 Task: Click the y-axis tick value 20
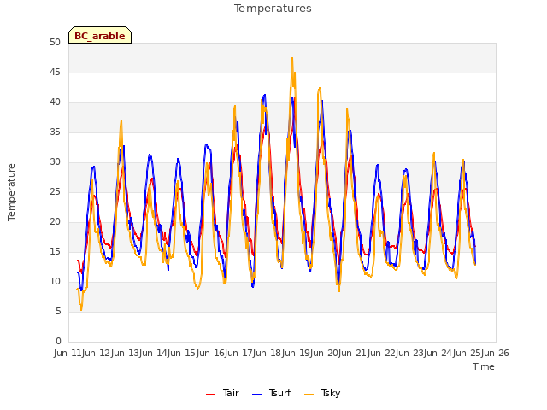(x=55, y=222)
